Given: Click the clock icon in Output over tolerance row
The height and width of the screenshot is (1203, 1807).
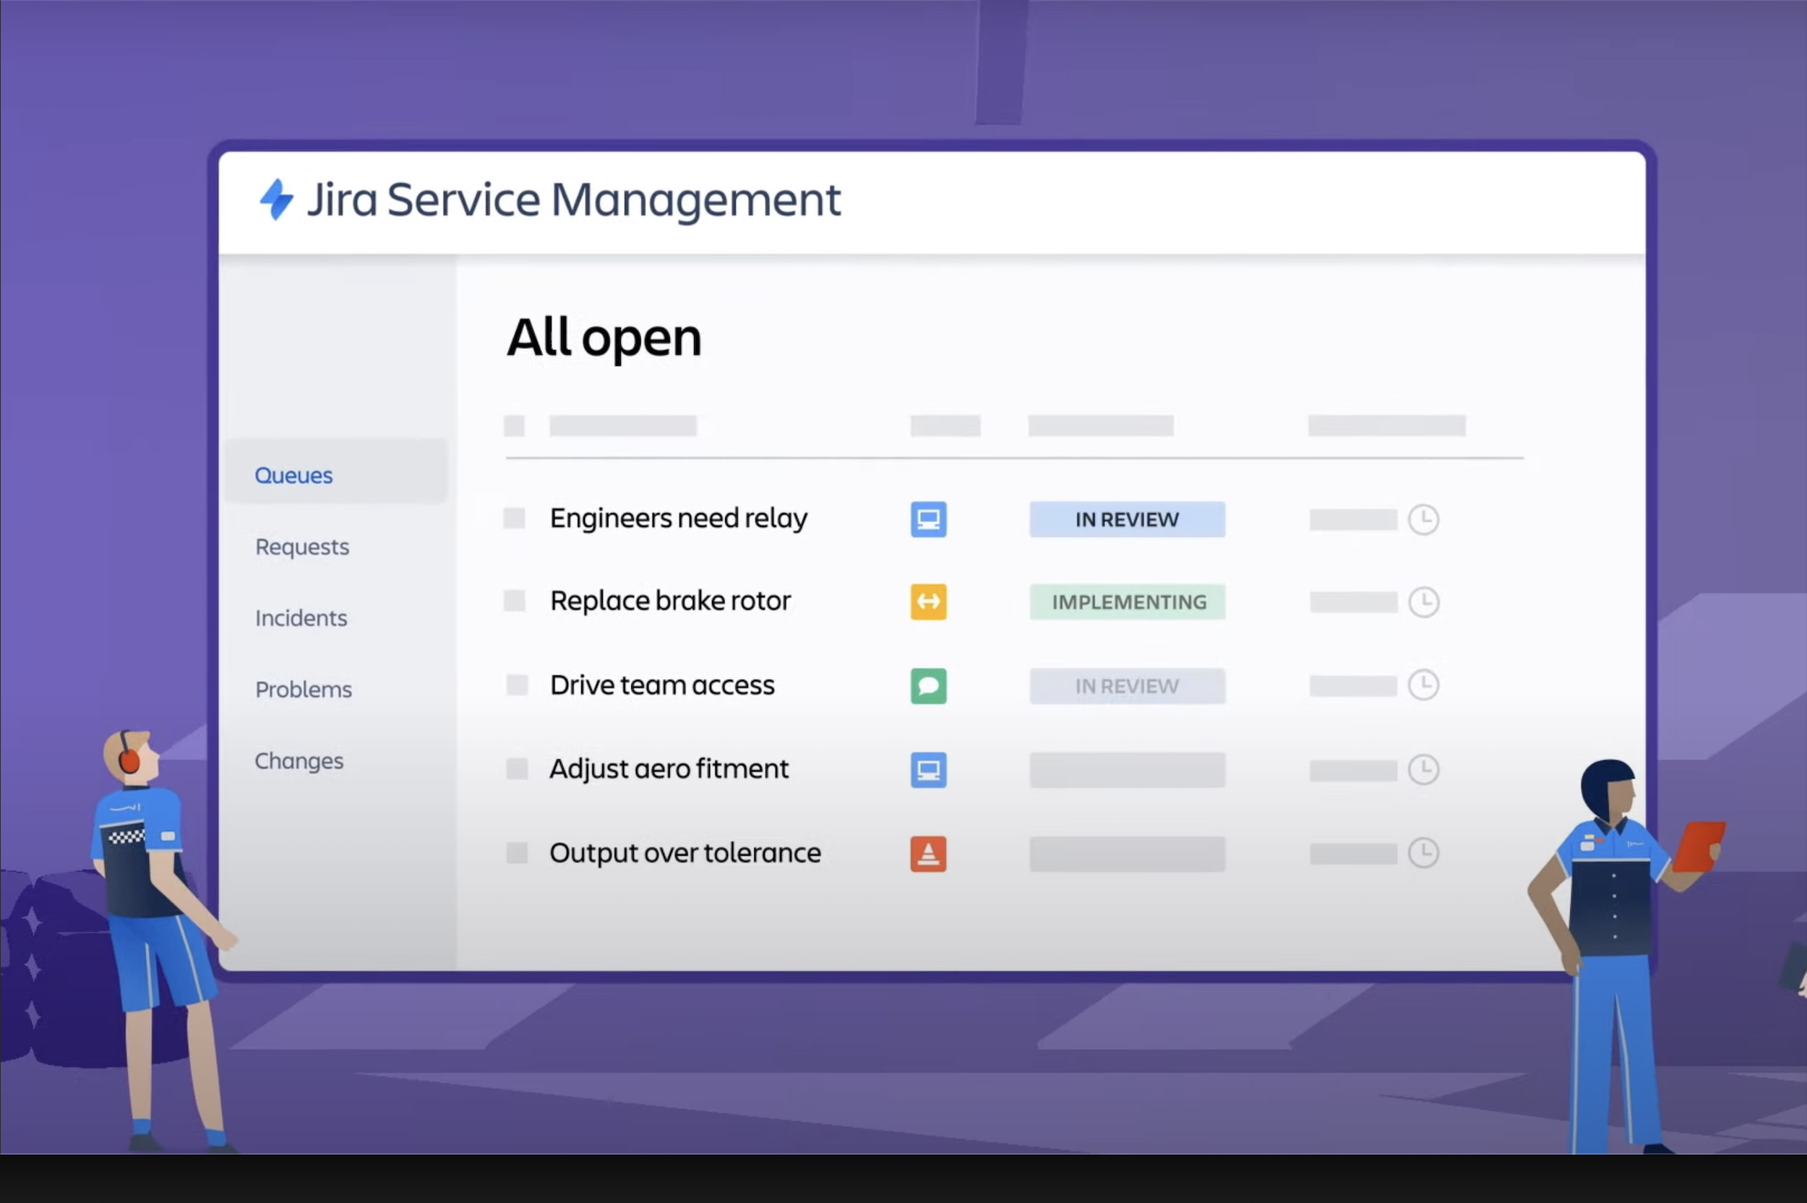Looking at the screenshot, I should click(1423, 853).
